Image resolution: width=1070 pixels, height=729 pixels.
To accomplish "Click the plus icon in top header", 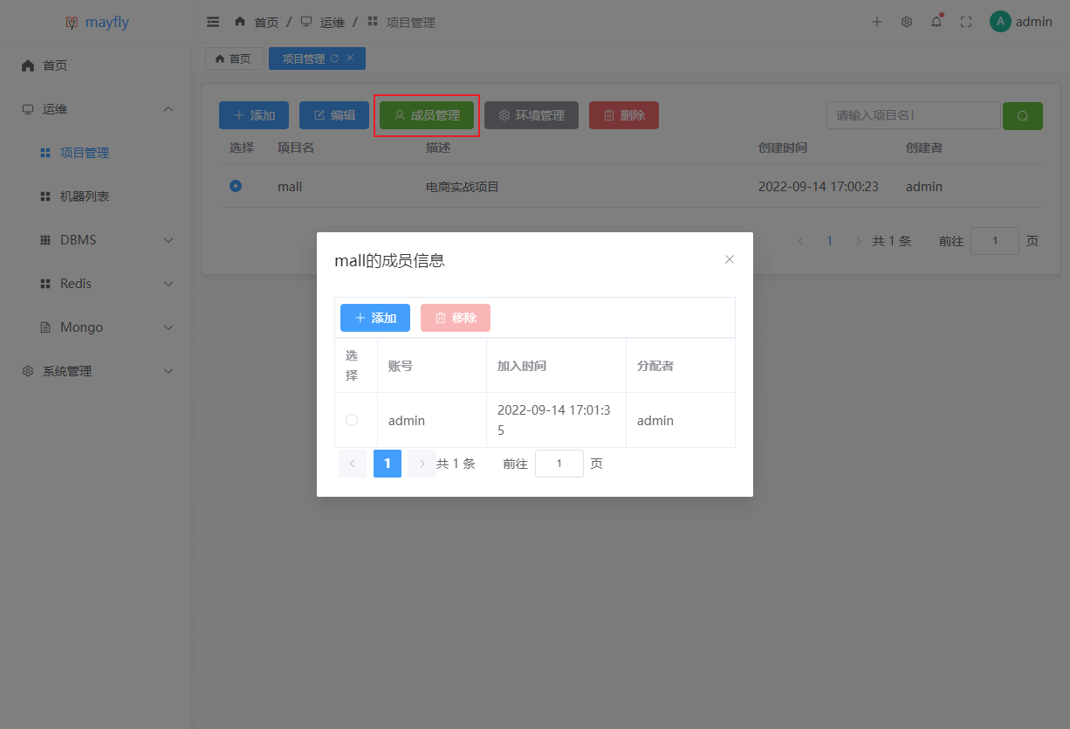I will click(x=877, y=22).
